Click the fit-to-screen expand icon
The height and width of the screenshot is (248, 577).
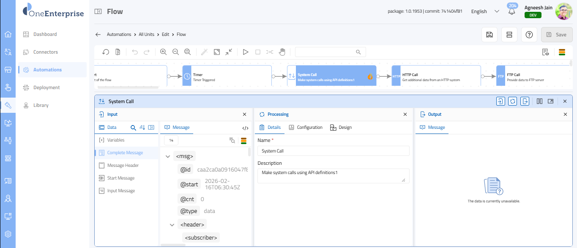(x=216, y=52)
